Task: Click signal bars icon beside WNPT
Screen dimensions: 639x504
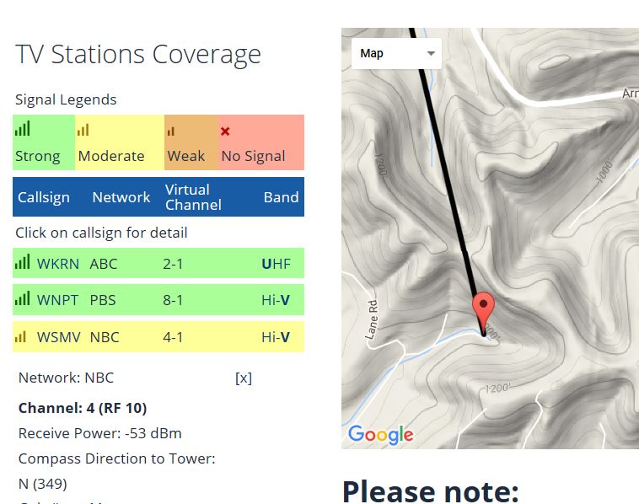Action: [22, 299]
